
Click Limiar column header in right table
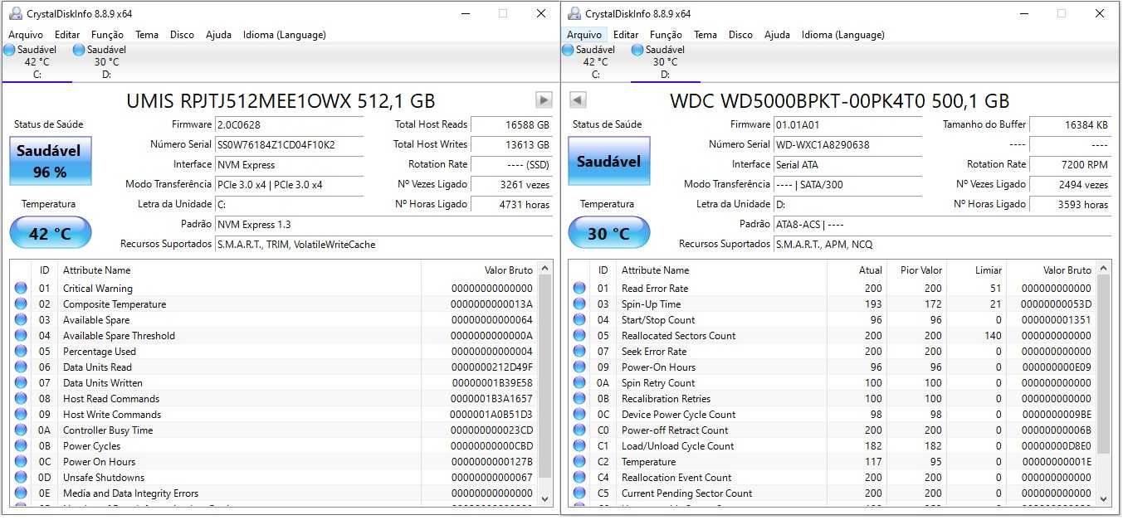[976, 270]
